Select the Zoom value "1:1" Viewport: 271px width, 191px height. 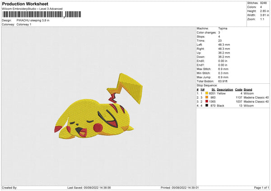pos(262,19)
